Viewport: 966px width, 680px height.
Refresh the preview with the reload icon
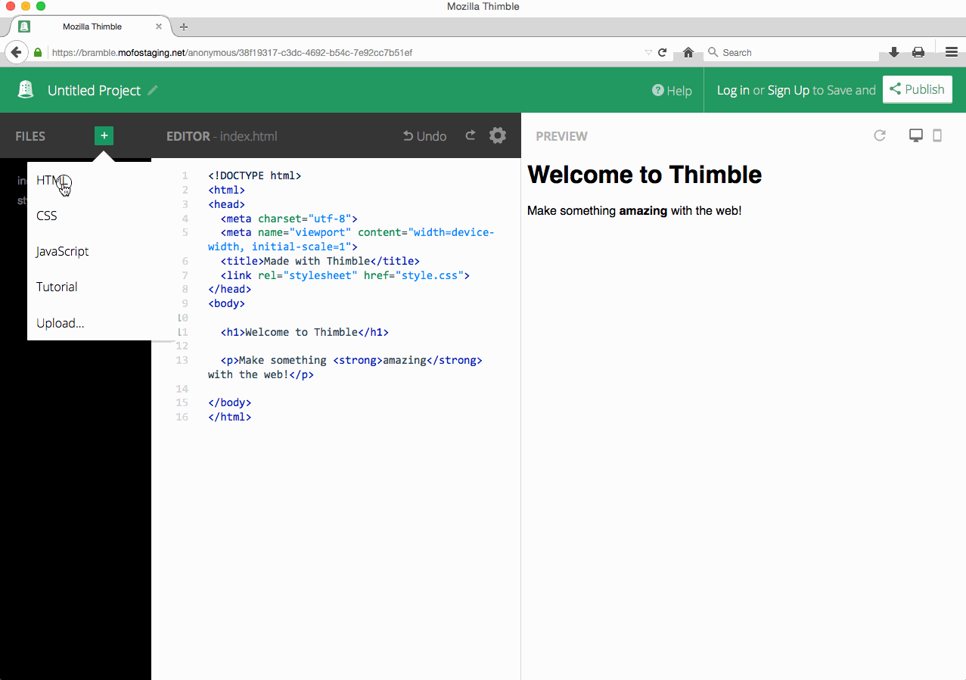click(x=880, y=135)
